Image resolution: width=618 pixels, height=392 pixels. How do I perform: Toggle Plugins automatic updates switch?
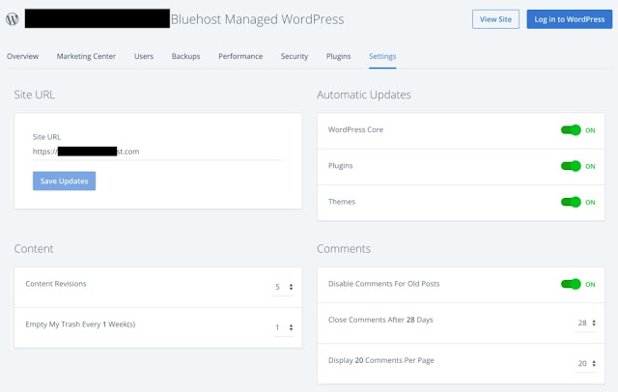pyautogui.click(x=571, y=166)
